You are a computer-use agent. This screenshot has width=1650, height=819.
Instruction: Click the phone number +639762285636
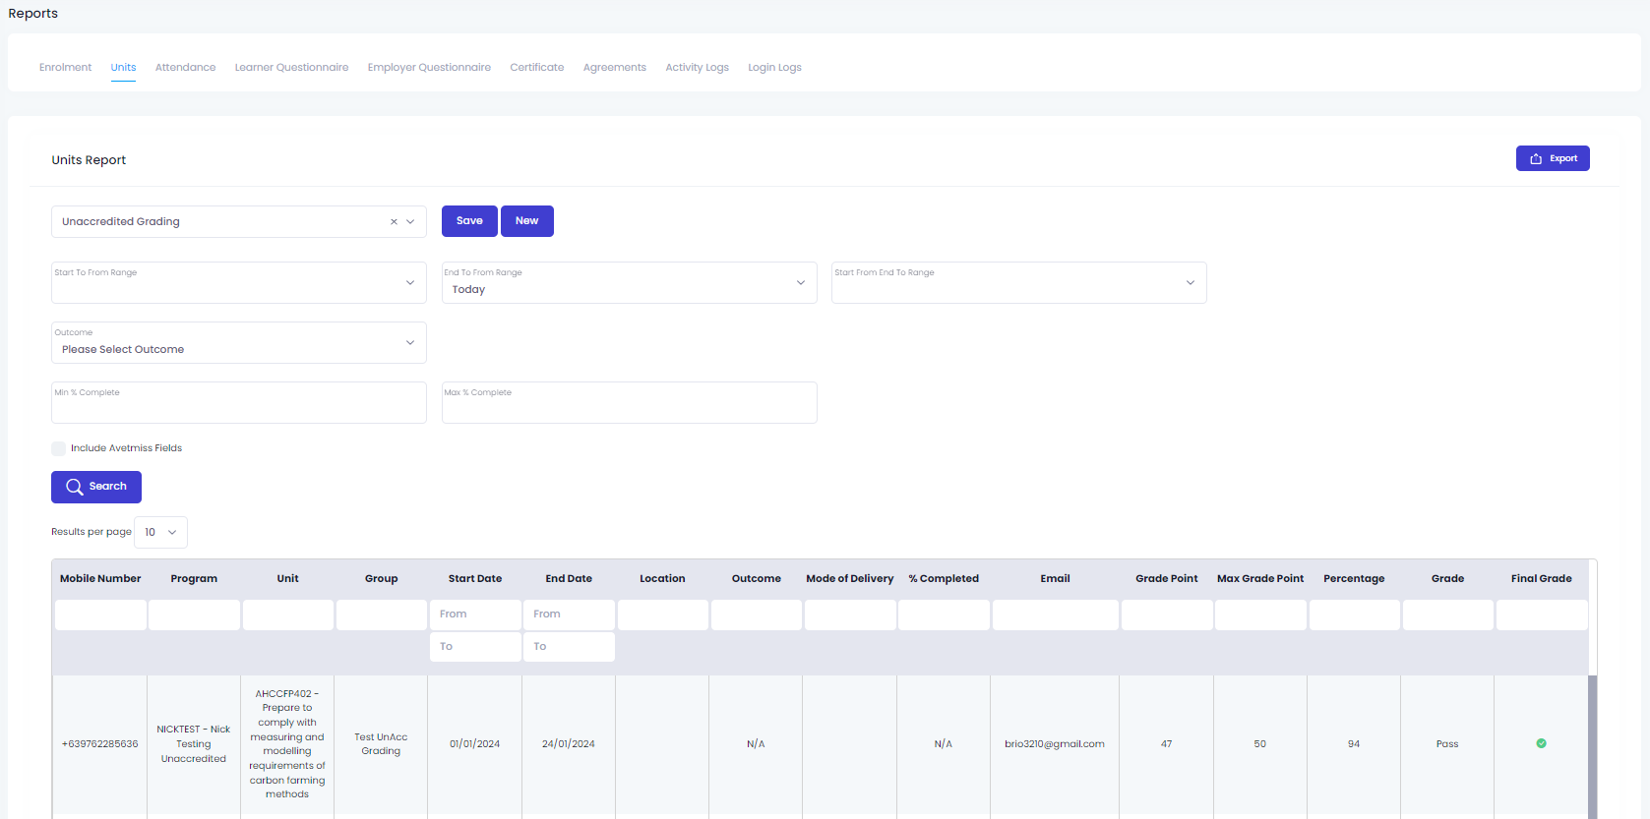click(100, 744)
